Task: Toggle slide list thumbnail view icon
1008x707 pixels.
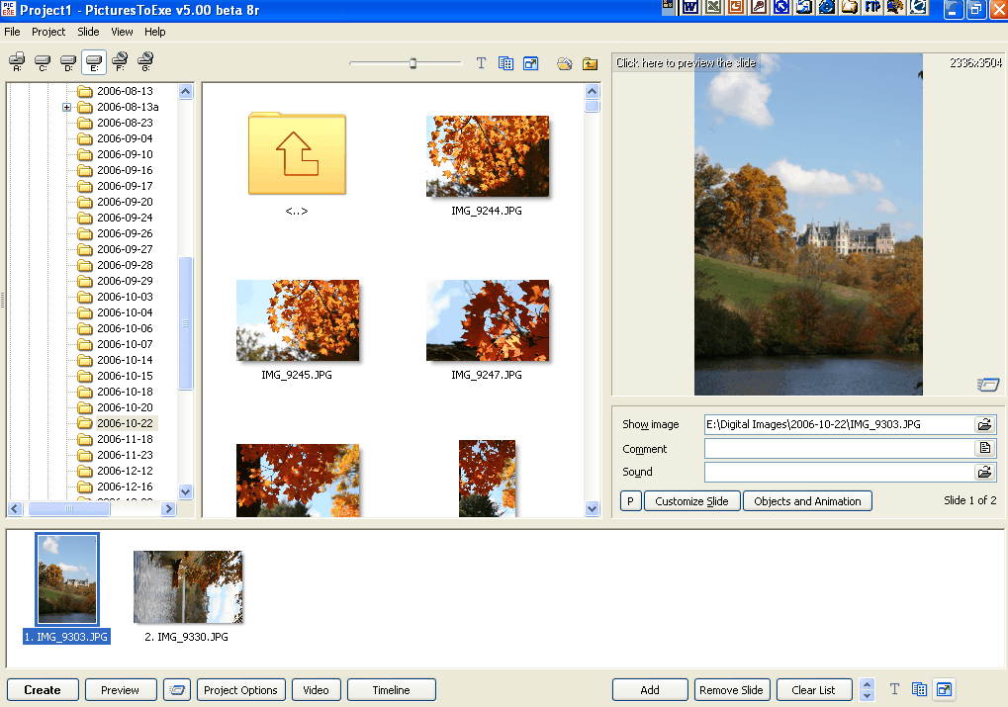Action: pos(944,689)
